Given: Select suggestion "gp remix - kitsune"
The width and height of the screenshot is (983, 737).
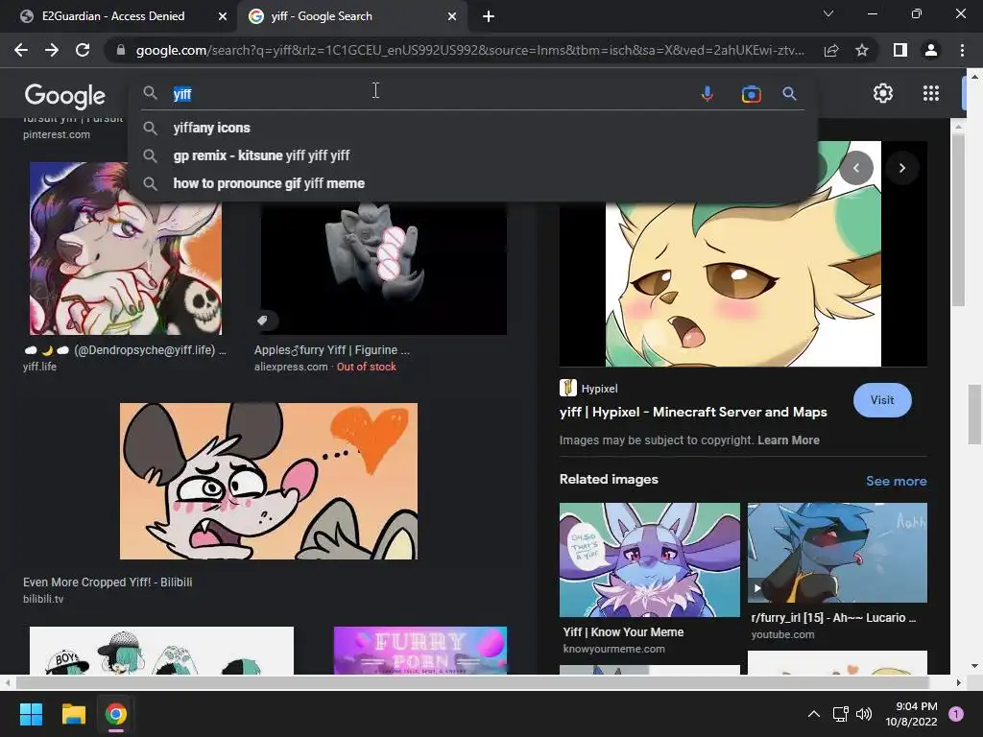Looking at the screenshot, I should (x=261, y=155).
